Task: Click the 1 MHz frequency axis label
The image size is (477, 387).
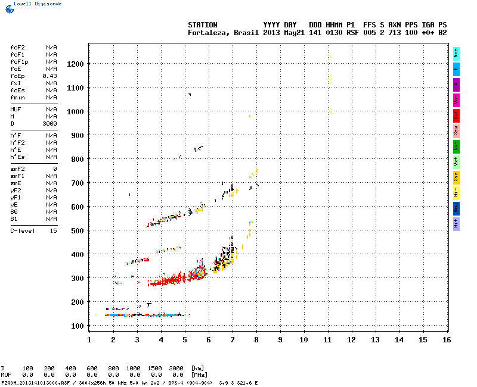Action: (89, 340)
